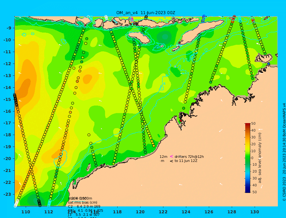Click the latitude axis label "-18"
The image size is (286, 218).
7,135
